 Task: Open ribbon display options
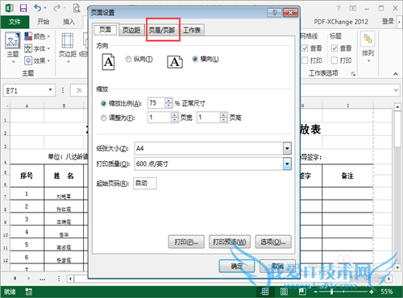coord(353,8)
